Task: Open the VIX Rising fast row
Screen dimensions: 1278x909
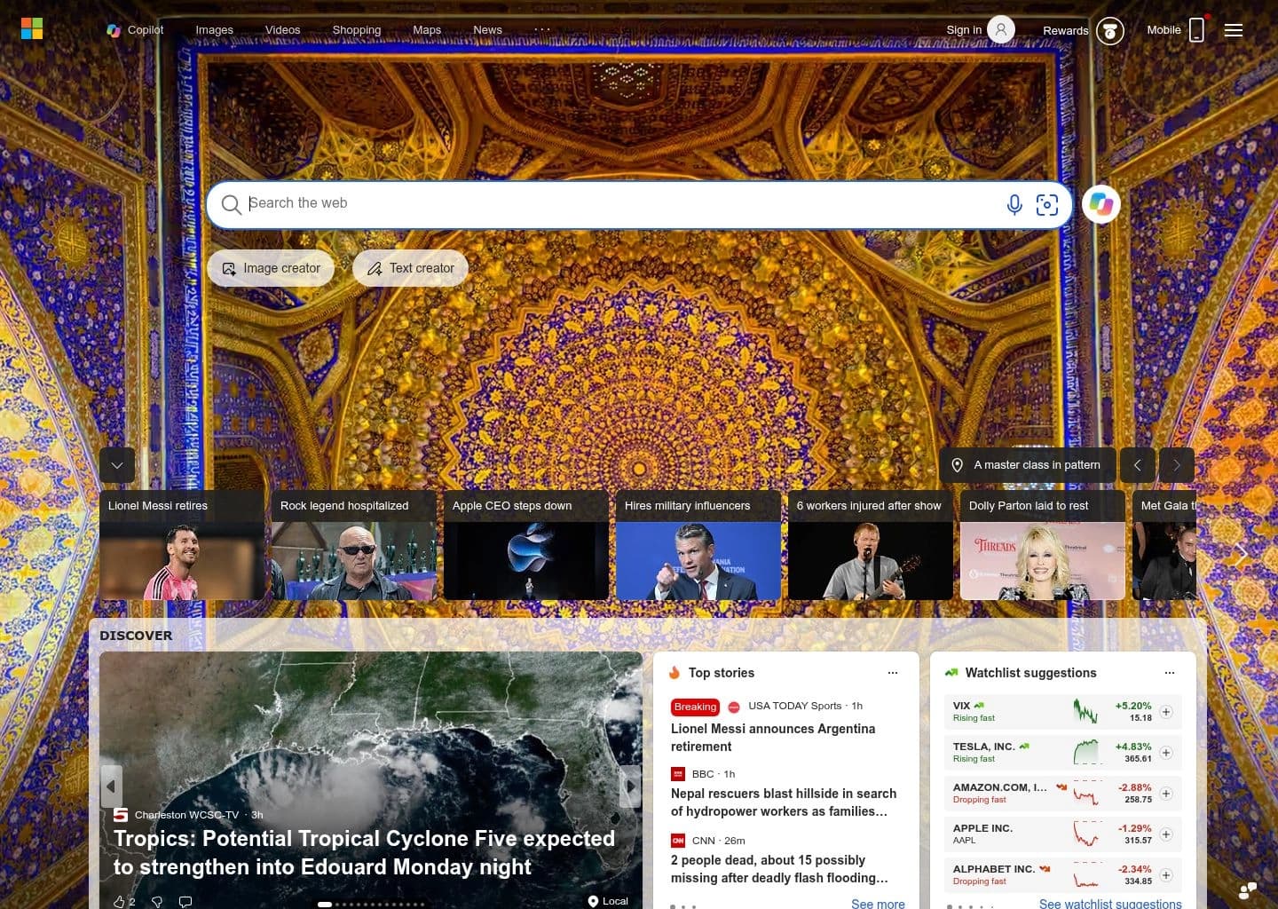Action: pos(1063,712)
